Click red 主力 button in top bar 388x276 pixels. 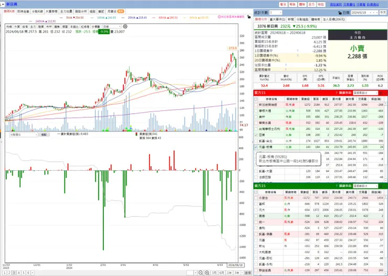point(311,4)
